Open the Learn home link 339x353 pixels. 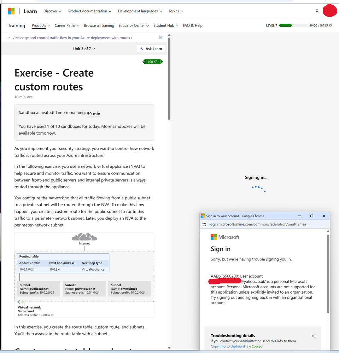coord(30,11)
